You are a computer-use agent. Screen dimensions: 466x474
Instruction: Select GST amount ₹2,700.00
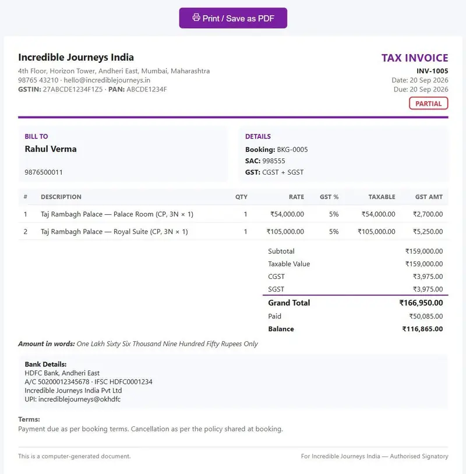pos(428,214)
